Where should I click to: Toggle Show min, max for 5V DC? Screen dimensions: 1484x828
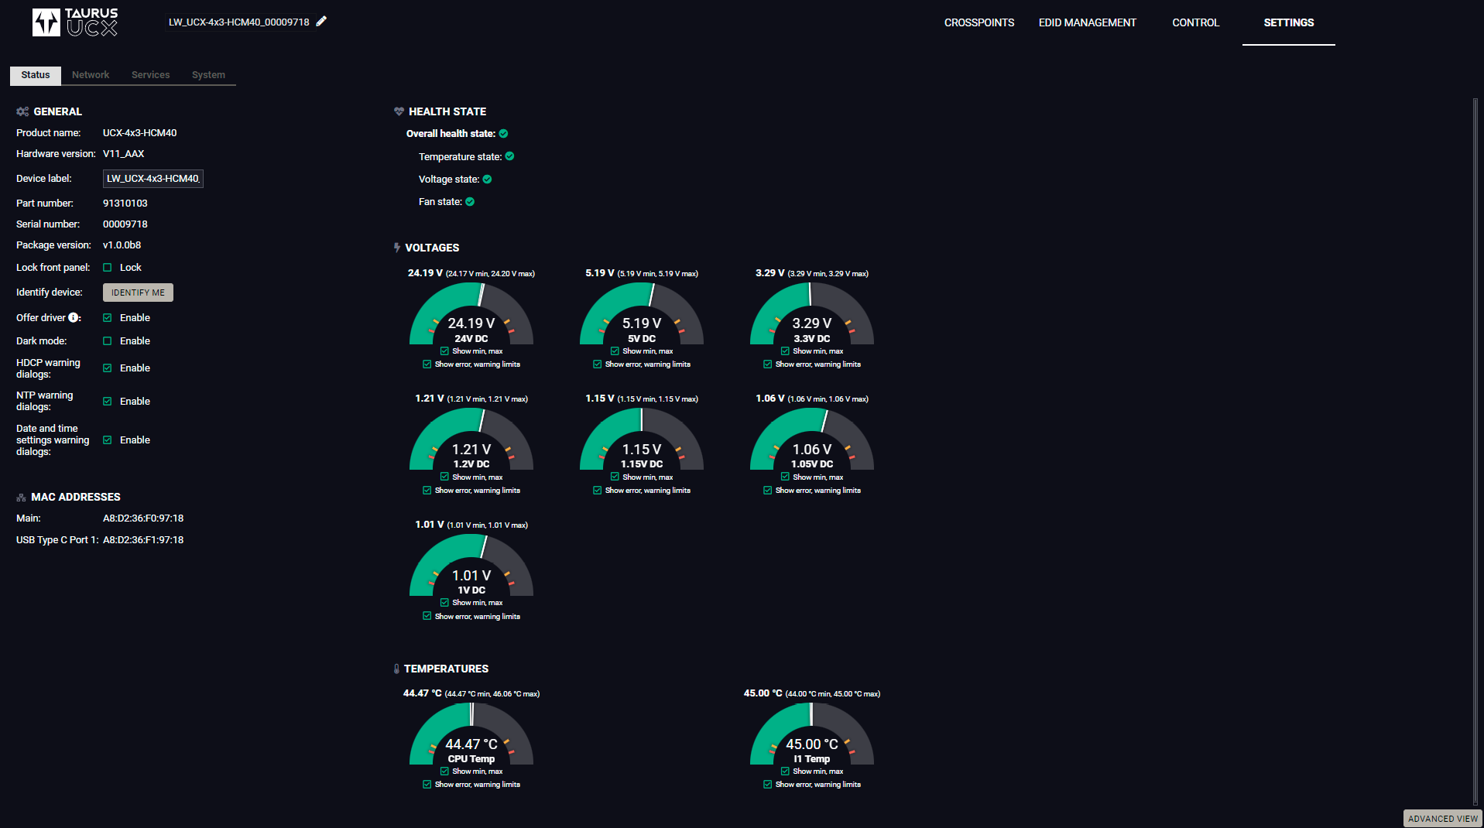(615, 351)
